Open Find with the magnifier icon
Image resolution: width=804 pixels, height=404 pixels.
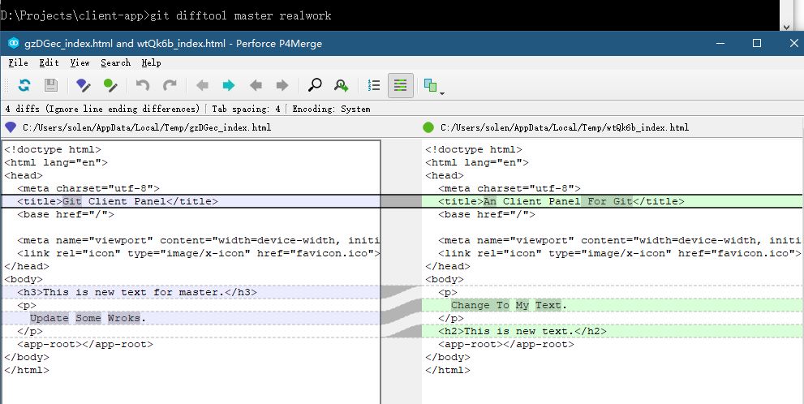click(x=314, y=85)
